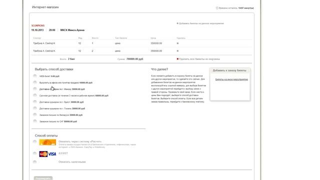This screenshot has width=320, height=180.
Task: Click the price 350000.00 in seat 1 row
Action: click(x=156, y=43)
